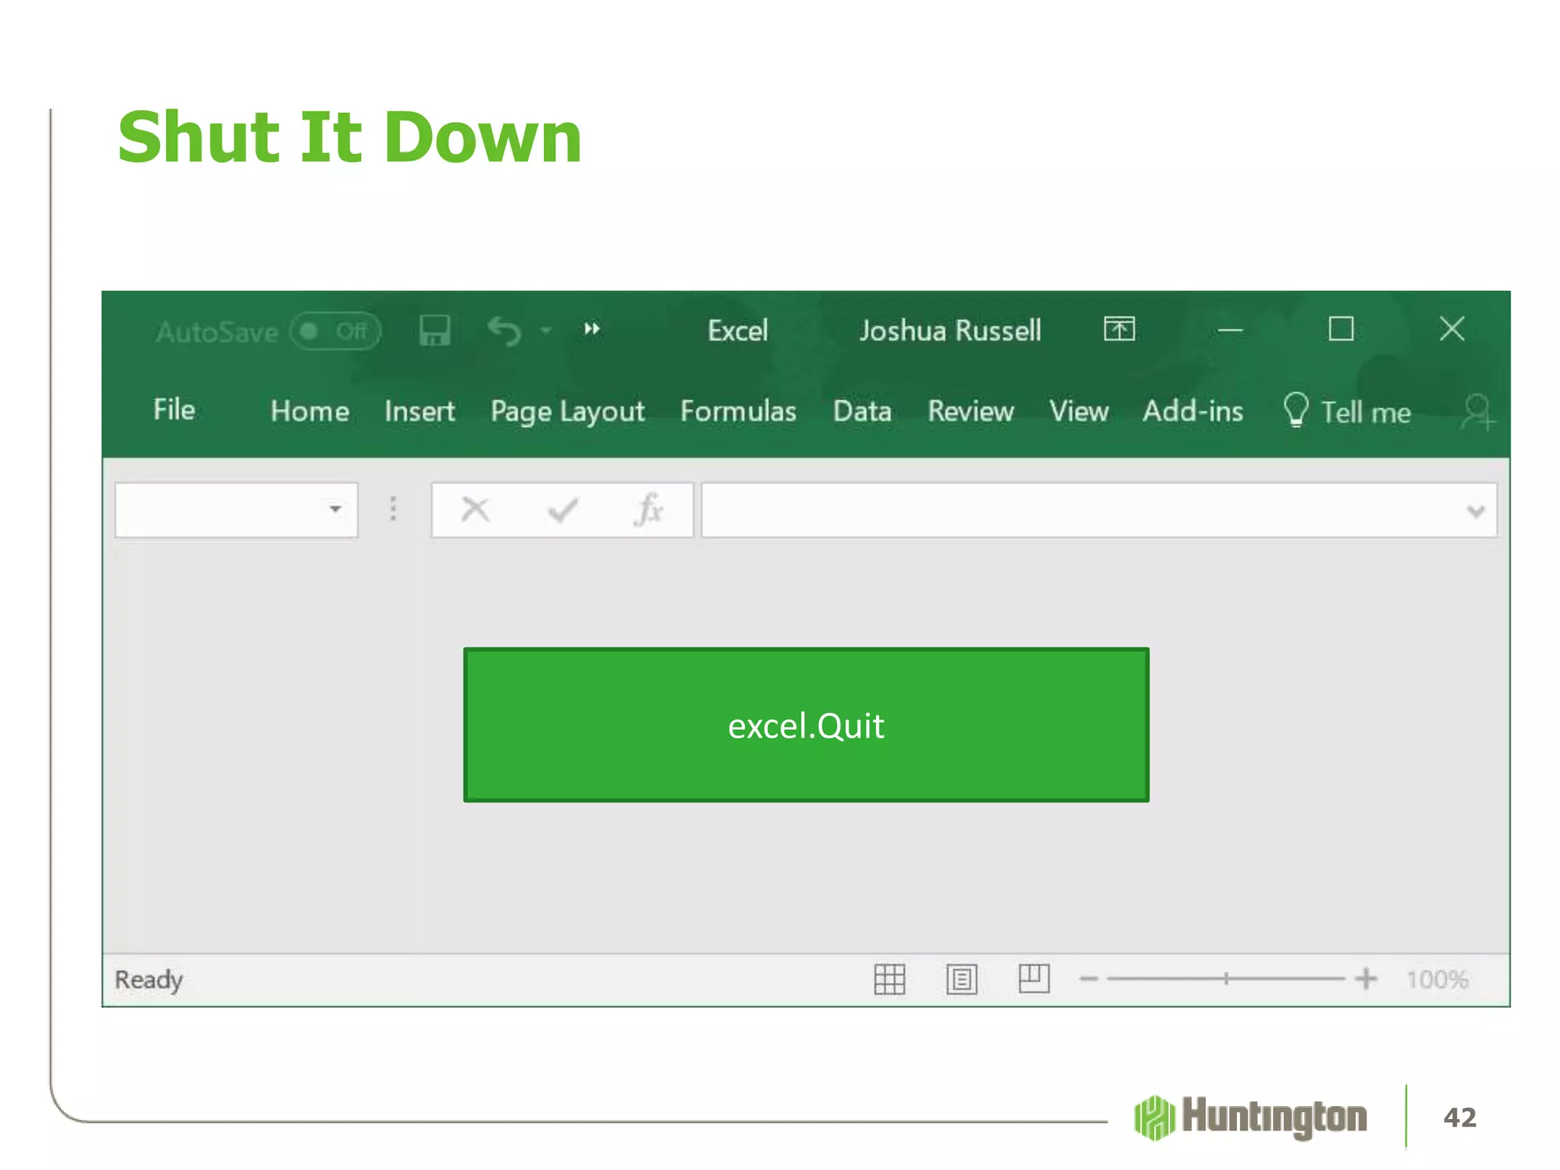Maximize the Excel window

coord(1341,329)
